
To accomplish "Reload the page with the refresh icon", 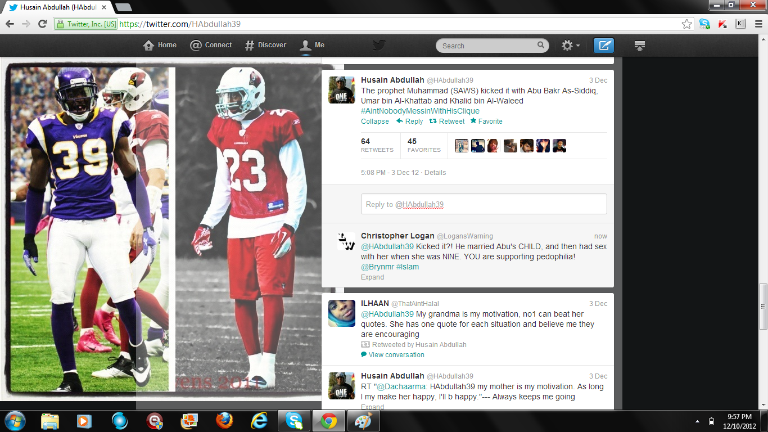I will coord(42,24).
